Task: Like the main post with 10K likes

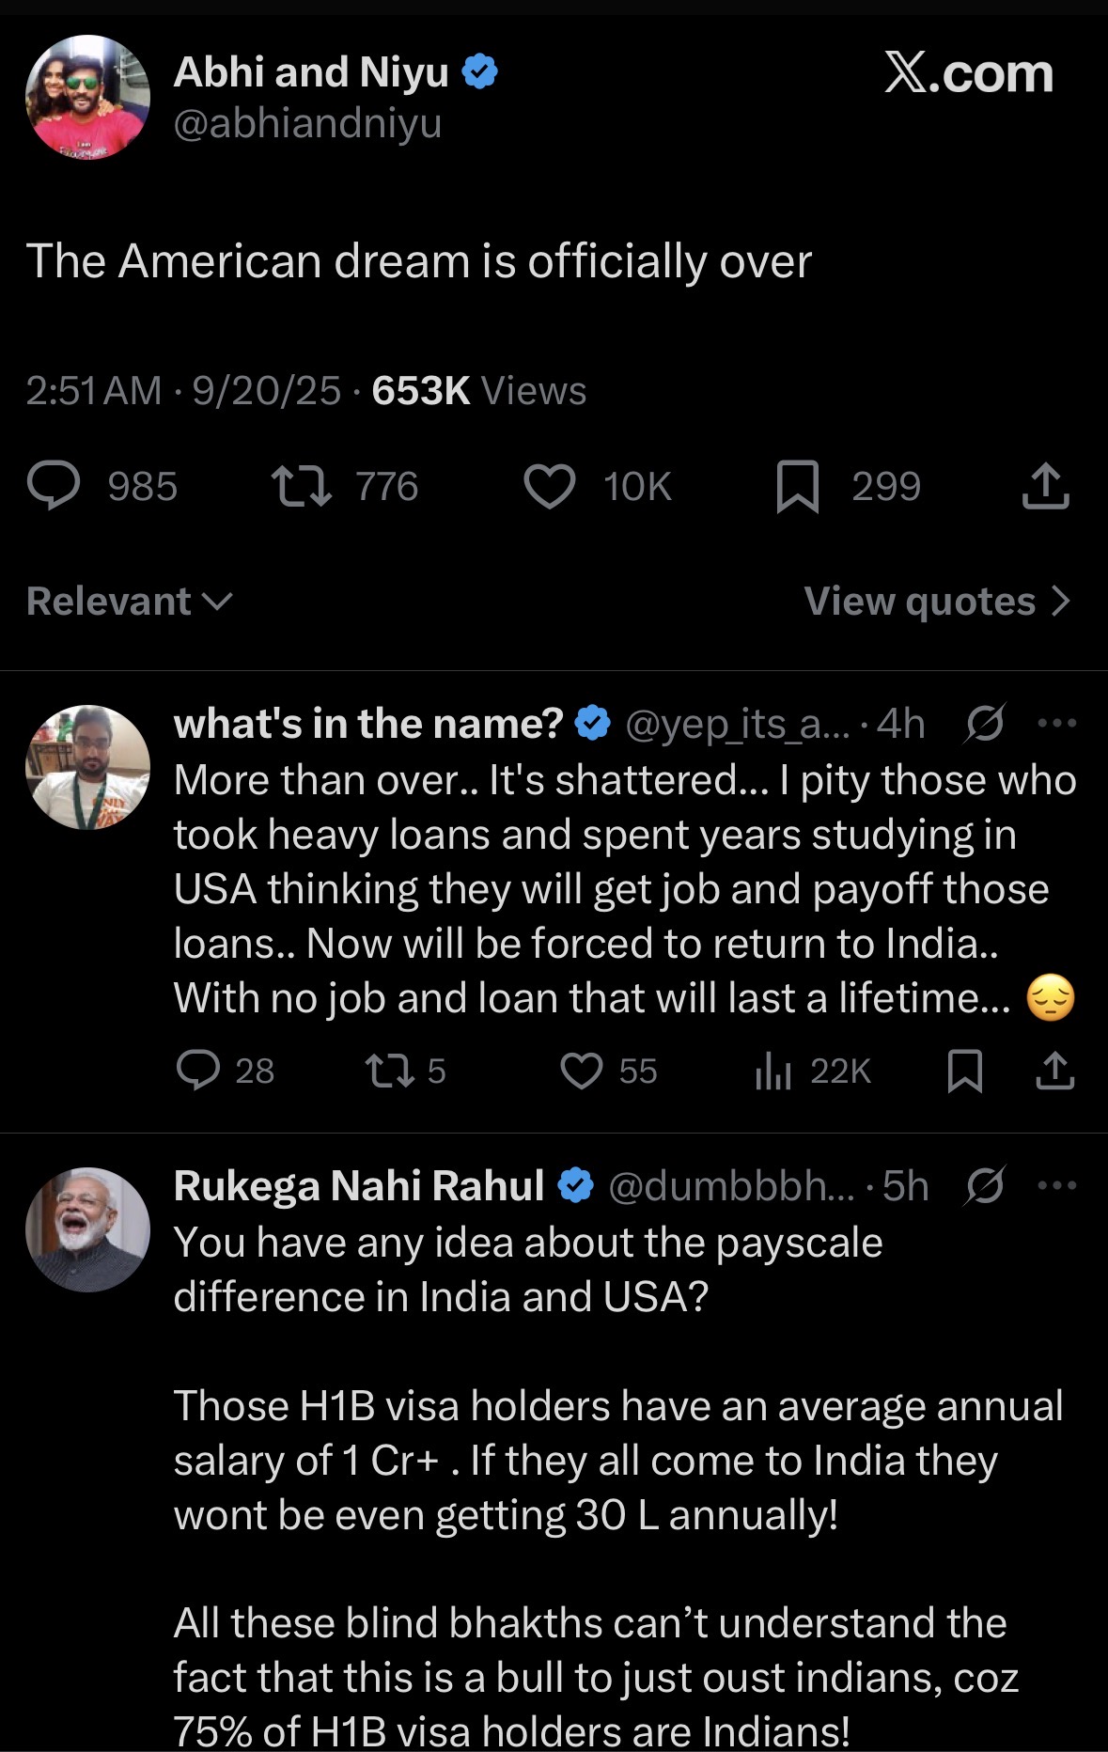Action: (x=549, y=487)
